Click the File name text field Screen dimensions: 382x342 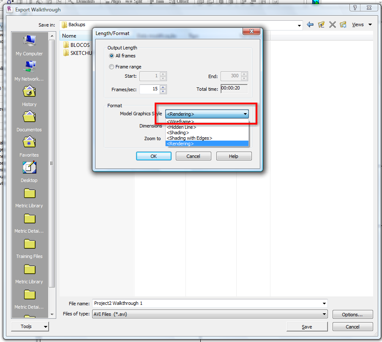pos(207,303)
